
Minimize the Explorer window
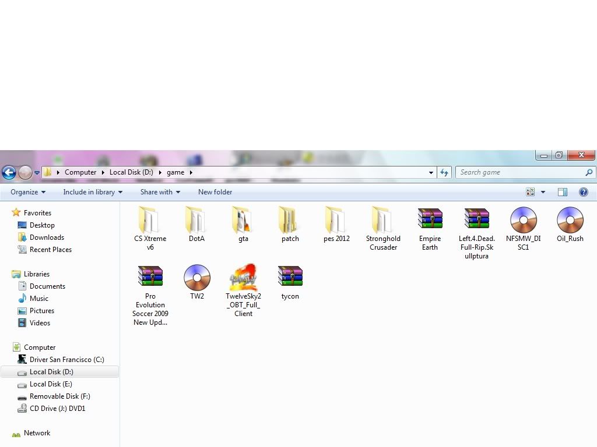coord(544,155)
